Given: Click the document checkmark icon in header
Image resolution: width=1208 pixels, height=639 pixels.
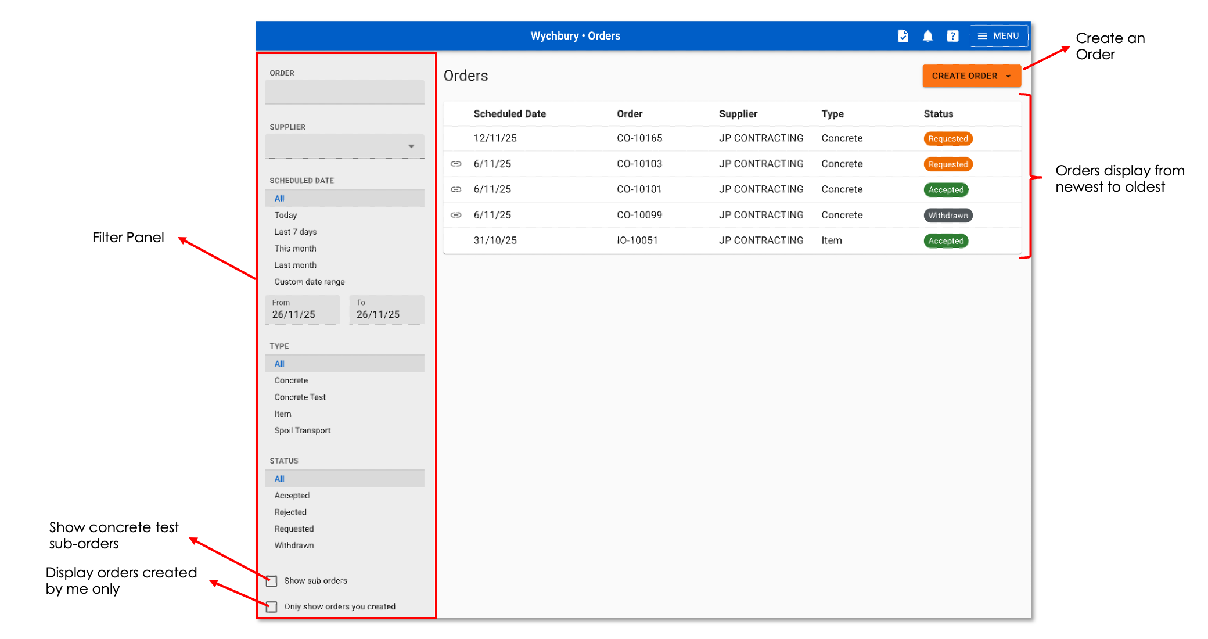Looking at the screenshot, I should click(x=903, y=36).
